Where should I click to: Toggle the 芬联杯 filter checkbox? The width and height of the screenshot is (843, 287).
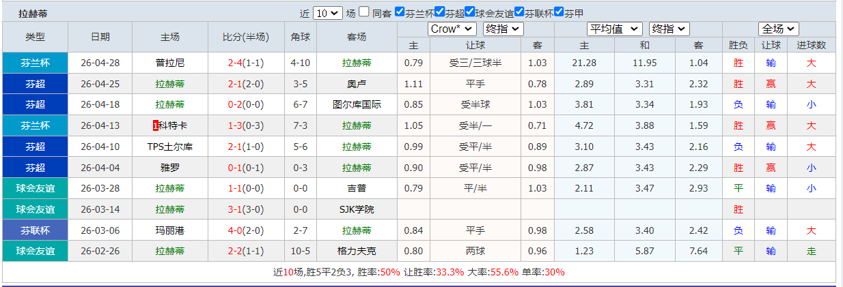(x=520, y=12)
